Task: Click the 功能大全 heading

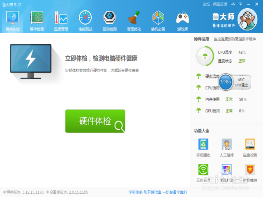Action: tap(201, 131)
